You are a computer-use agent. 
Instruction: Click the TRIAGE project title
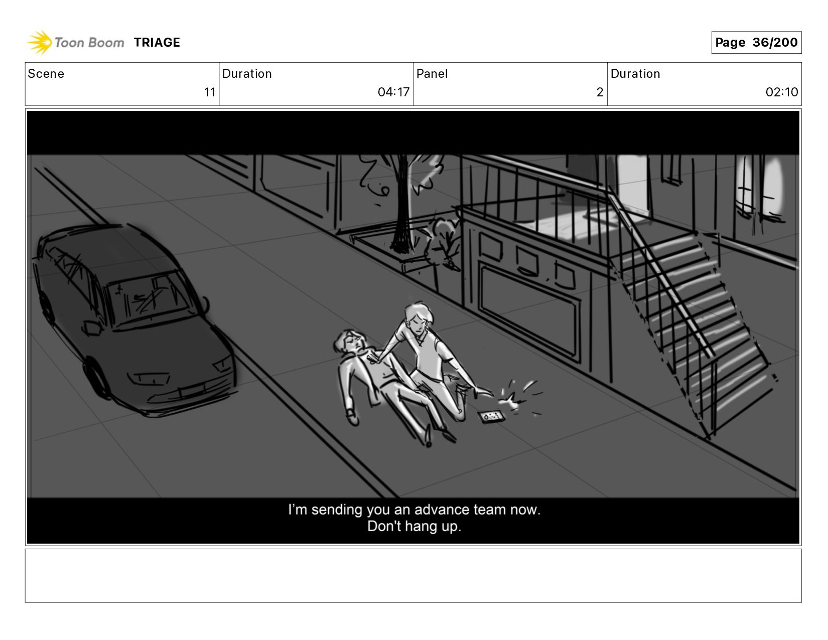pos(157,43)
